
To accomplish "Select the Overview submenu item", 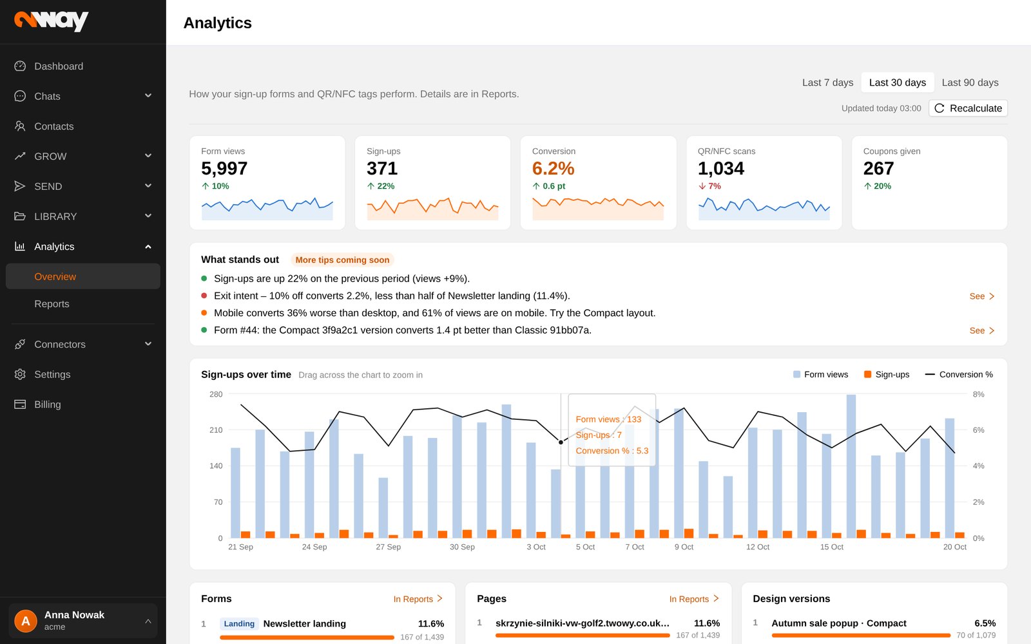I will (83, 276).
